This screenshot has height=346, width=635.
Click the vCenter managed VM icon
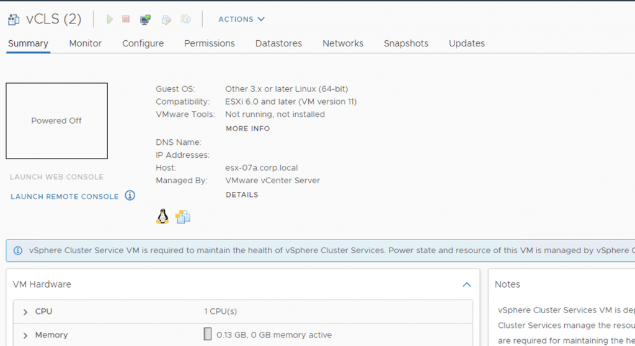(183, 217)
